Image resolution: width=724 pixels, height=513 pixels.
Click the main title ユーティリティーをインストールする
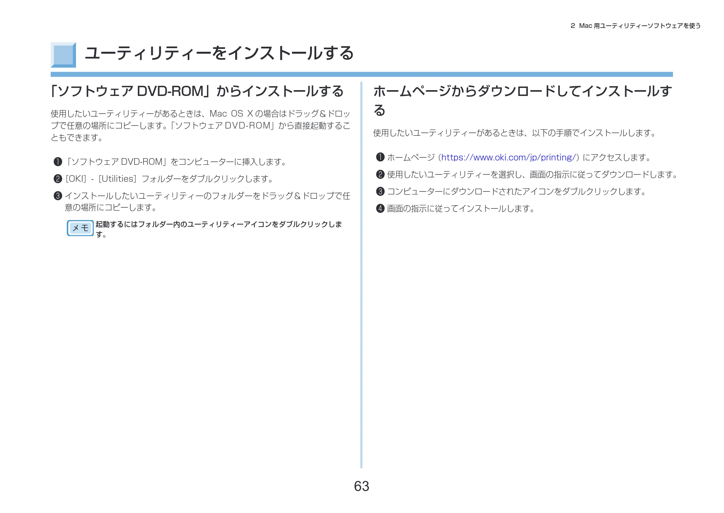point(219,53)
